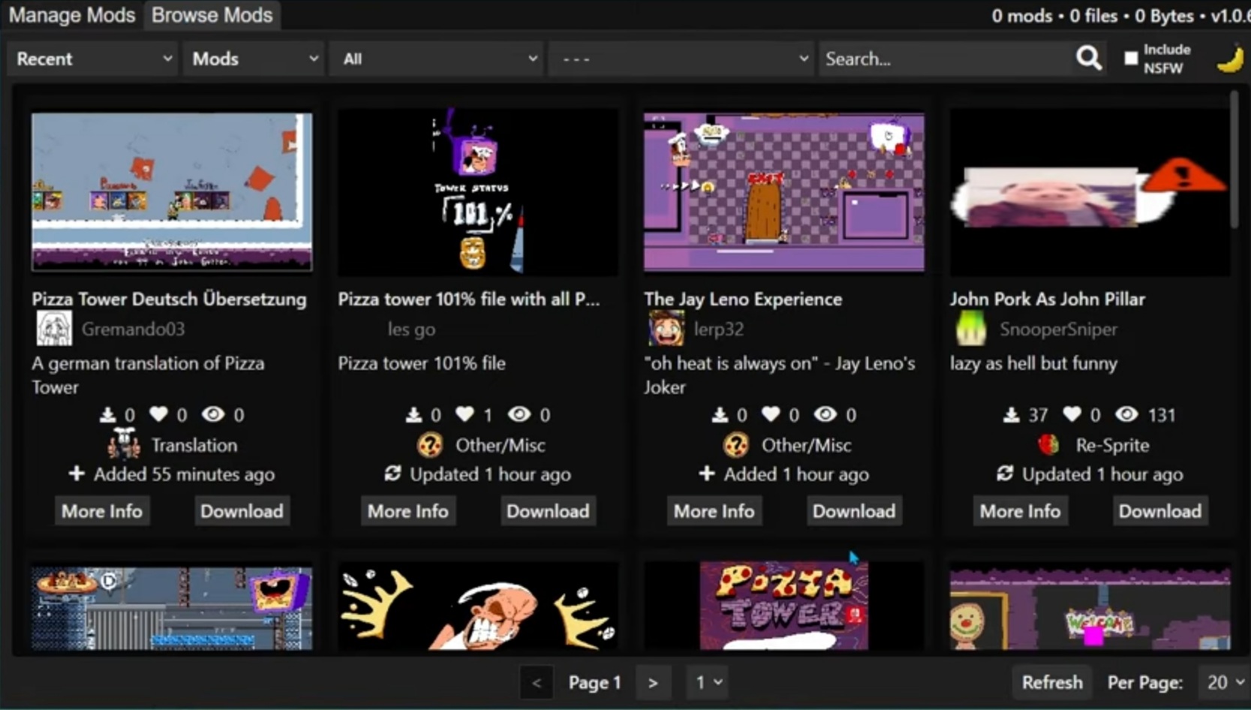Image resolution: width=1251 pixels, height=710 pixels.
Task: Click download count icon on Deutsch Übersetzung card
Action: click(x=108, y=414)
